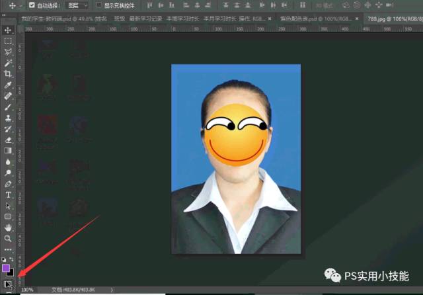
Task: Open the 图层 auto-select dropdown
Action: pos(77,5)
